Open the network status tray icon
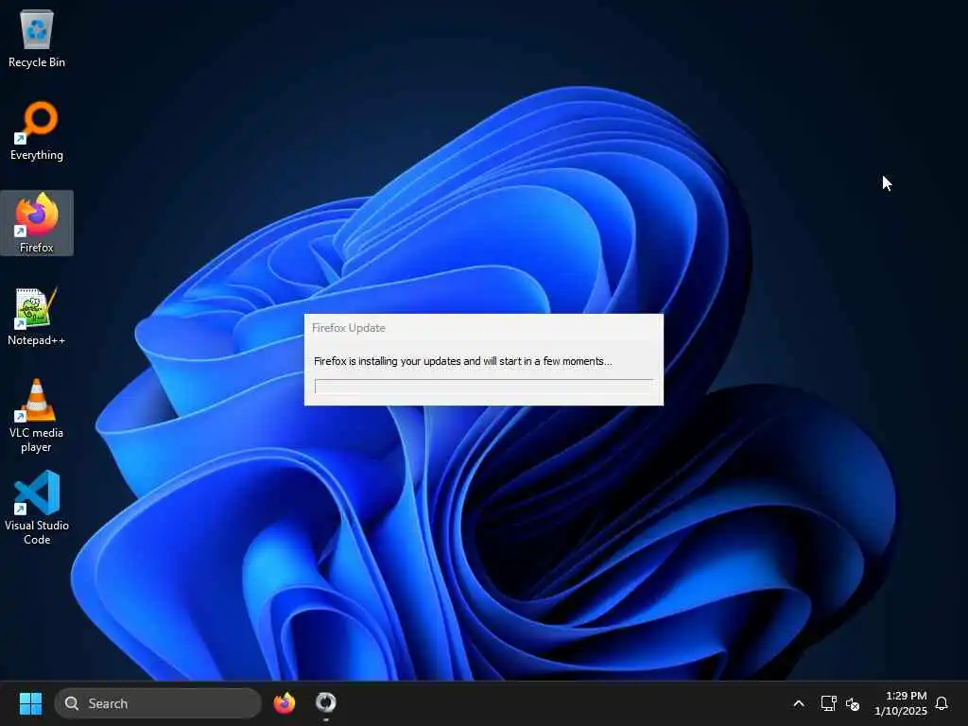The width and height of the screenshot is (968, 726). click(828, 703)
